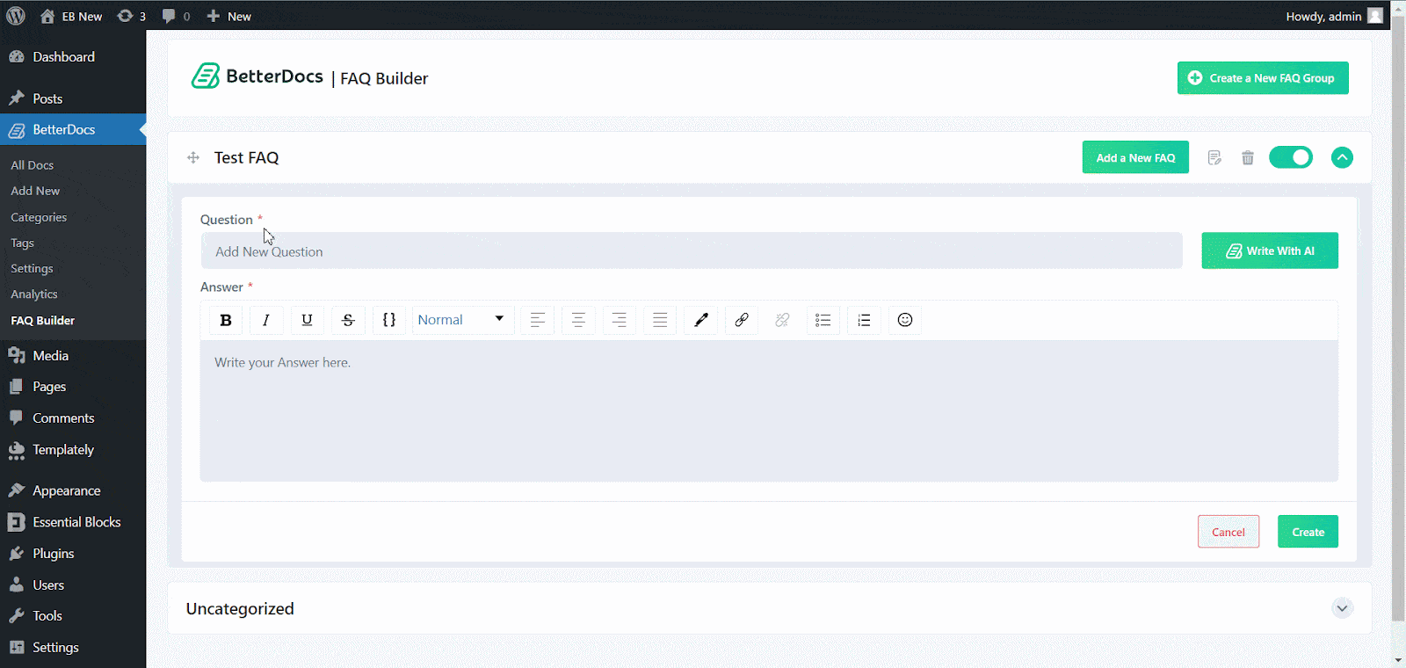Click the Write With AI button

1269,250
